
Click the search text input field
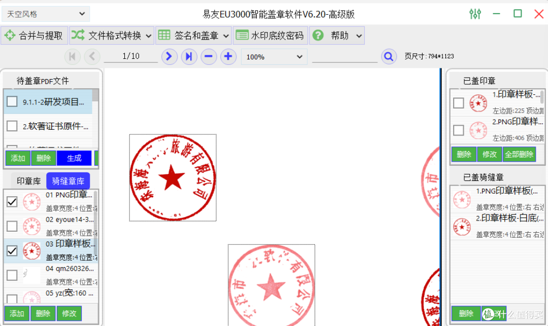point(345,56)
